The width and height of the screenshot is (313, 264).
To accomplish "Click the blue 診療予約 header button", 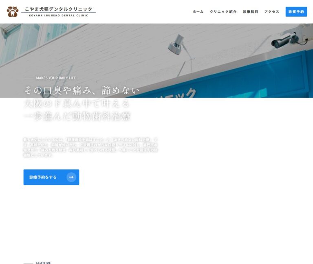I will 296,12.
